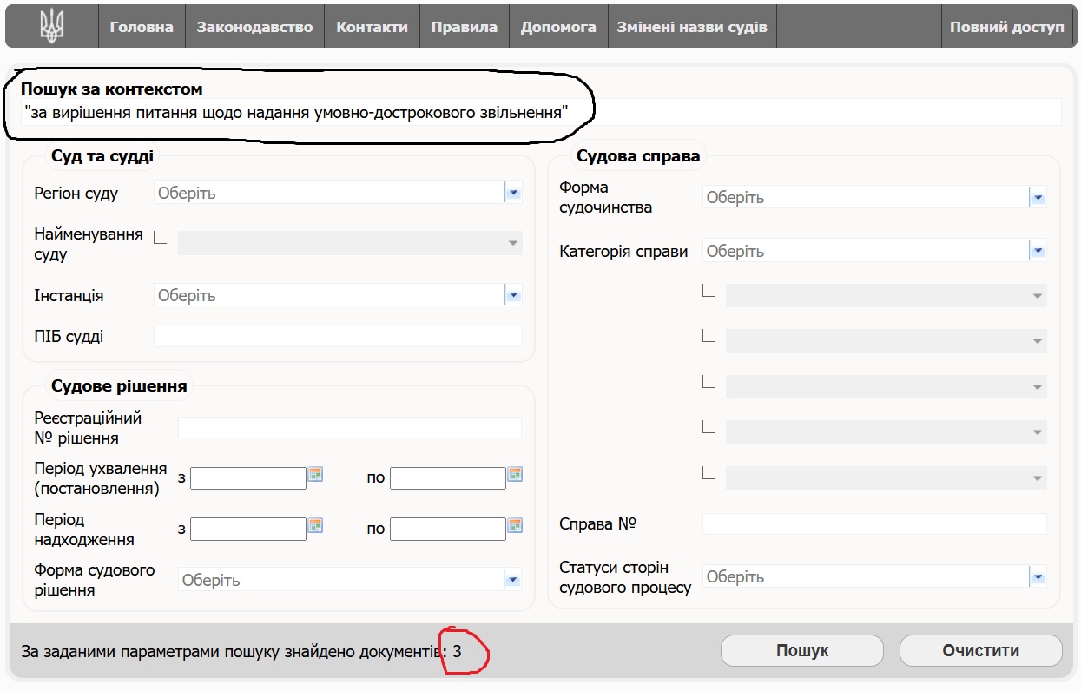Open calendar for Період ухвалення end date
Screen dimensions: 1081x691
[515, 474]
